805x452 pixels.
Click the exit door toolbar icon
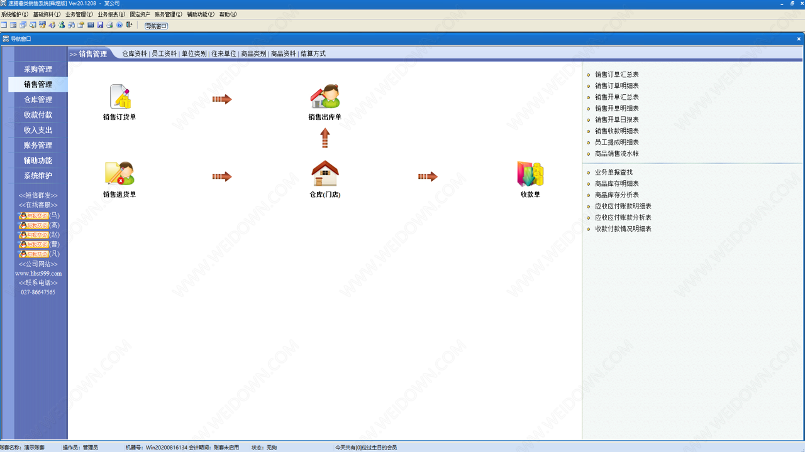tap(129, 25)
